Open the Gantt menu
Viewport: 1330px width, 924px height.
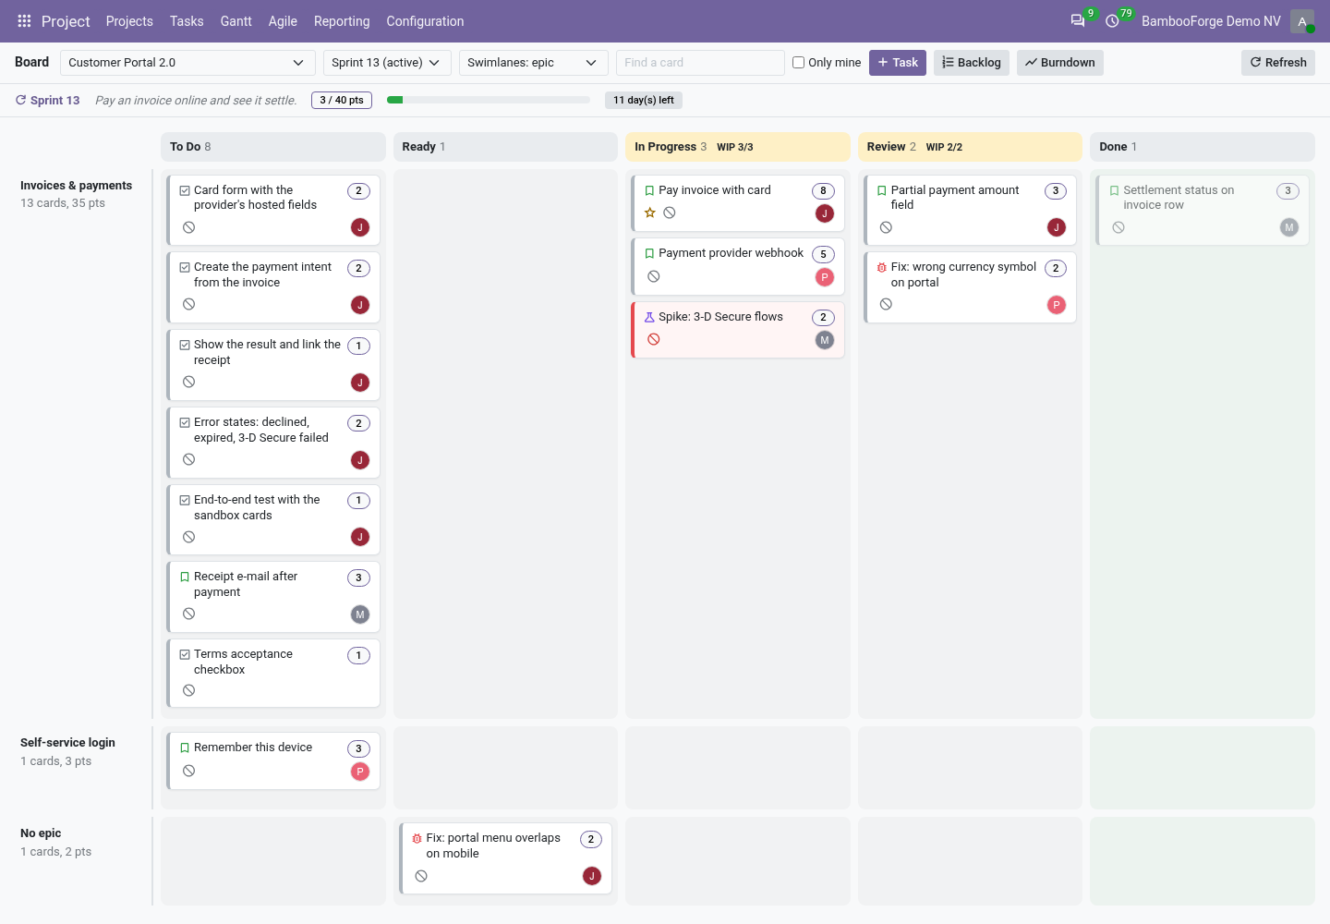[236, 21]
